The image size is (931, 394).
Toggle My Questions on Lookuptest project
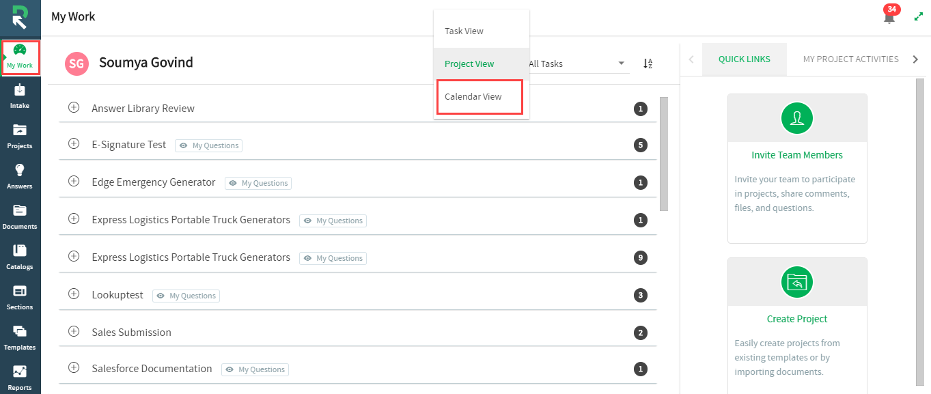click(x=186, y=296)
